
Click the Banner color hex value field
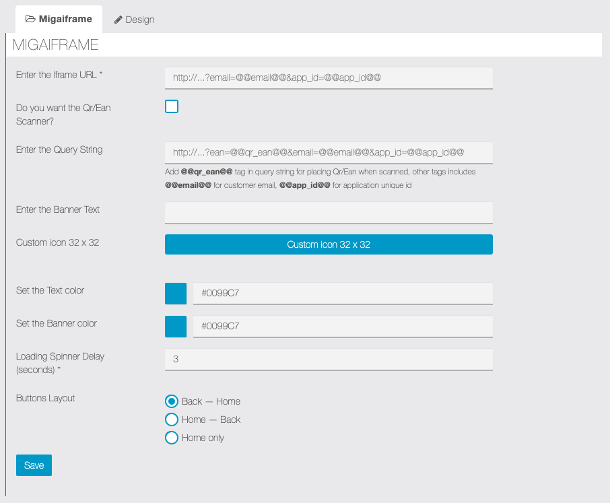tap(343, 327)
